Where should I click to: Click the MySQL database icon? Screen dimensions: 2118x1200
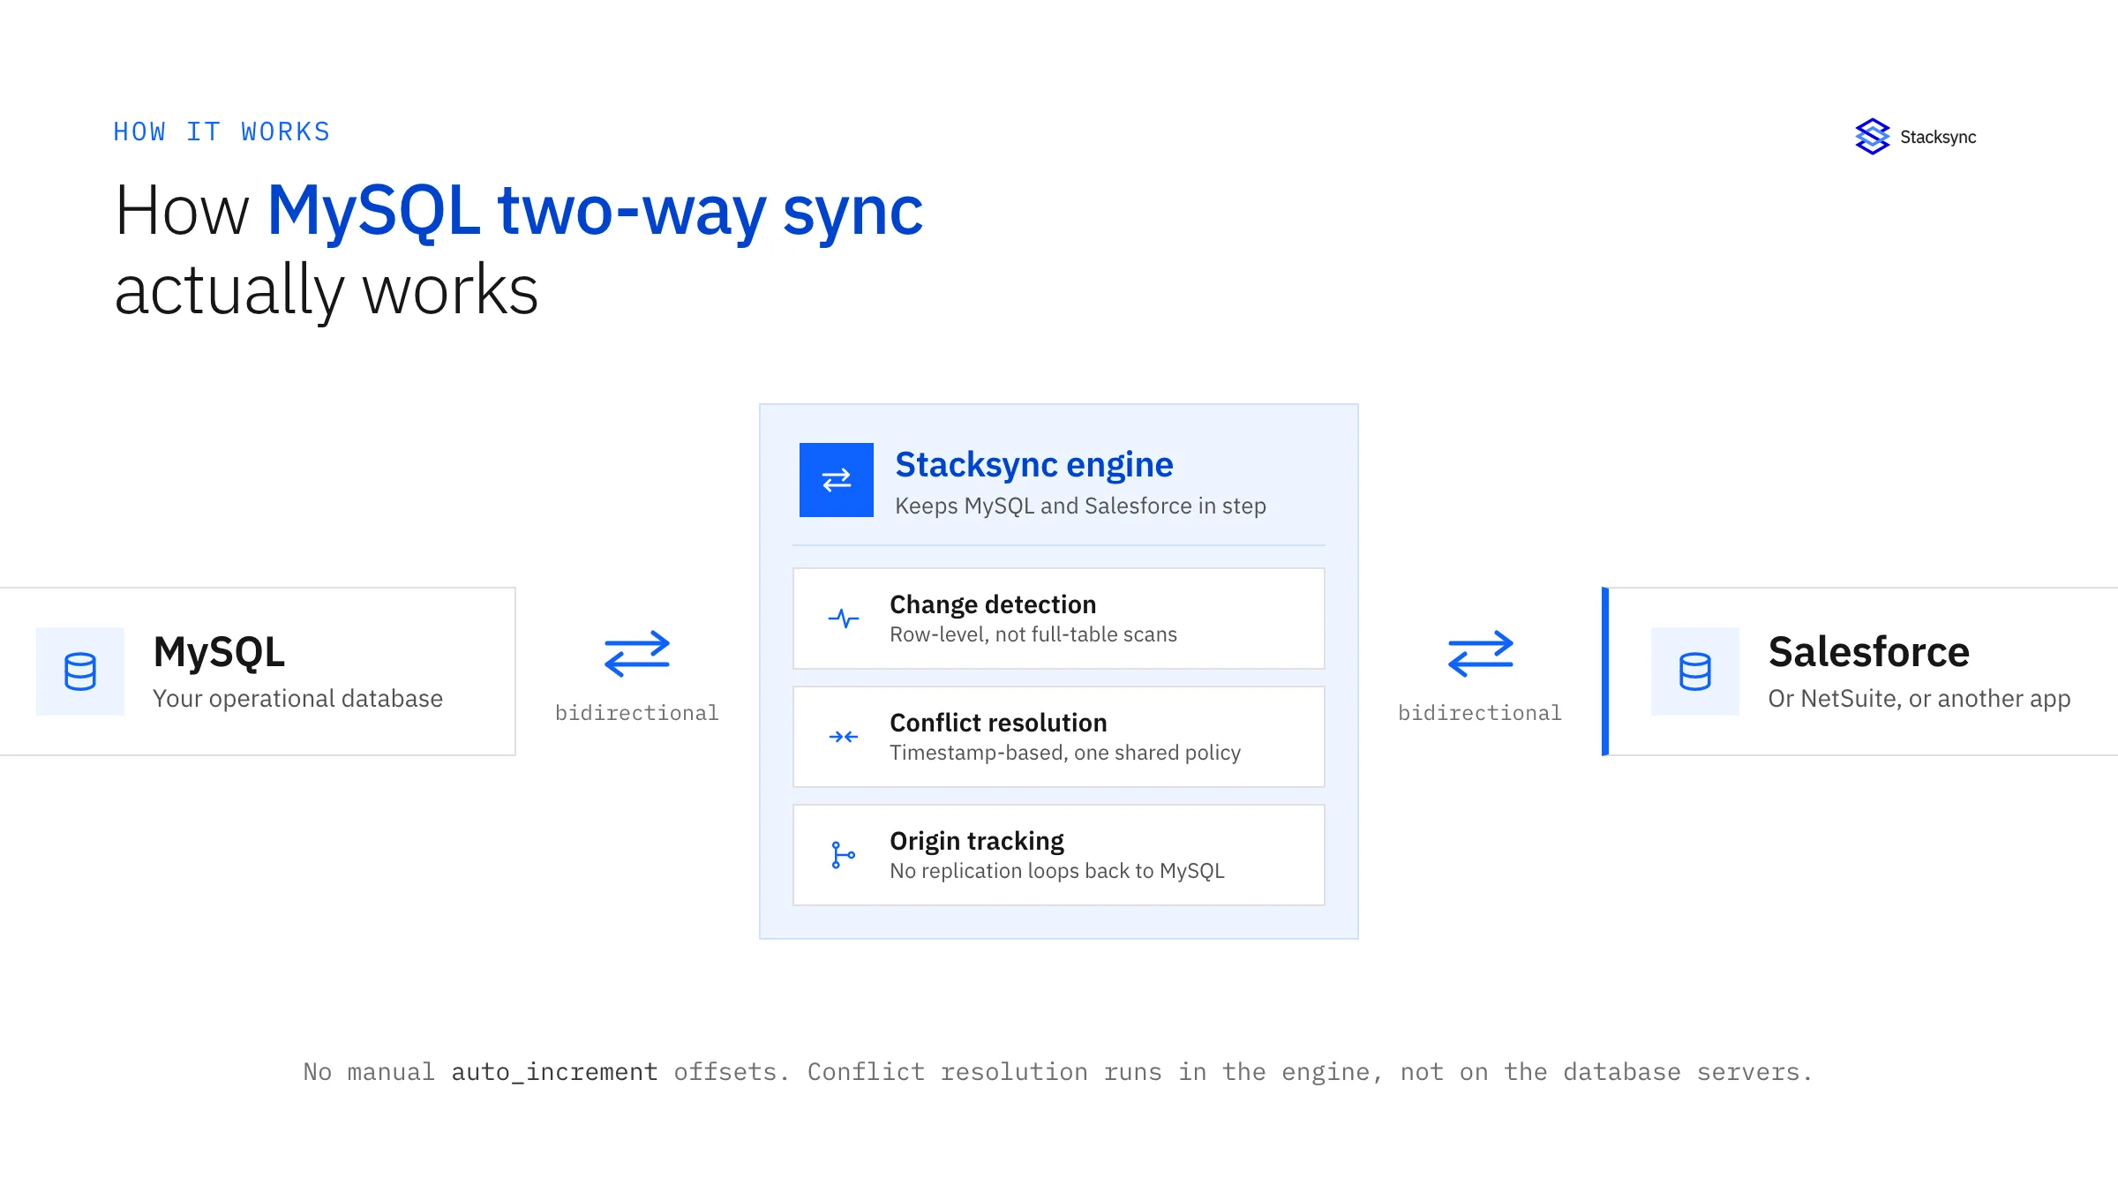click(x=80, y=671)
